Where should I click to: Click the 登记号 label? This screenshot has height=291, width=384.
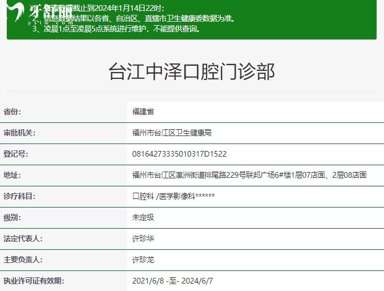coord(15,154)
